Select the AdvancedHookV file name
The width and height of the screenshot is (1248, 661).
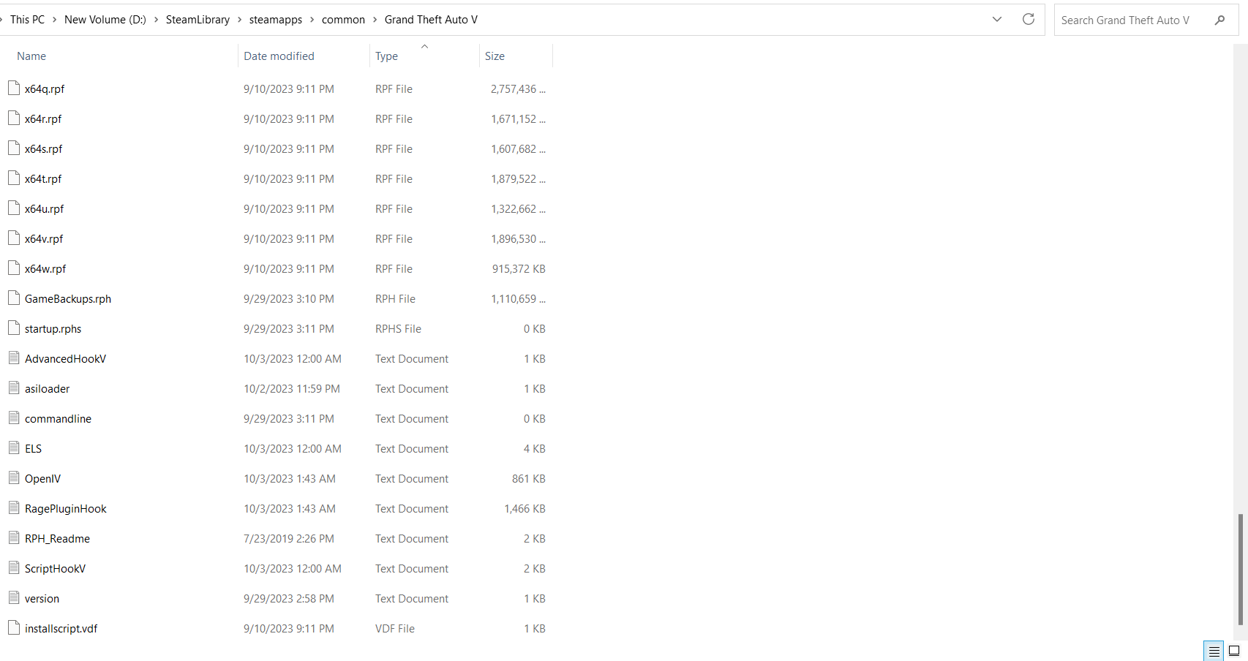tap(66, 359)
